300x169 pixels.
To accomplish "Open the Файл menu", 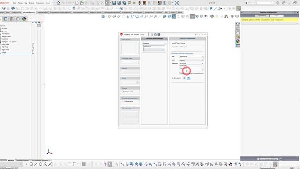I will coord(15,3).
